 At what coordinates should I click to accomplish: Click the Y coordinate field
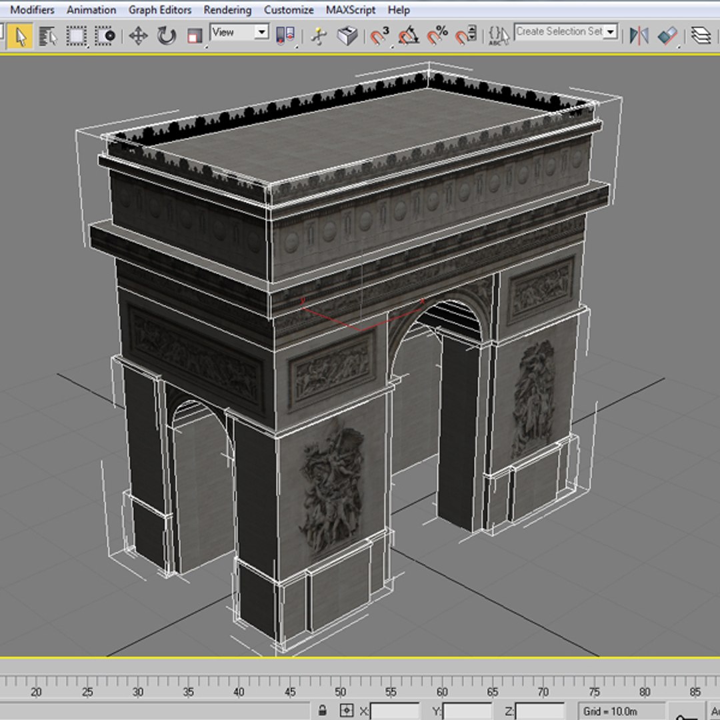[x=467, y=711]
